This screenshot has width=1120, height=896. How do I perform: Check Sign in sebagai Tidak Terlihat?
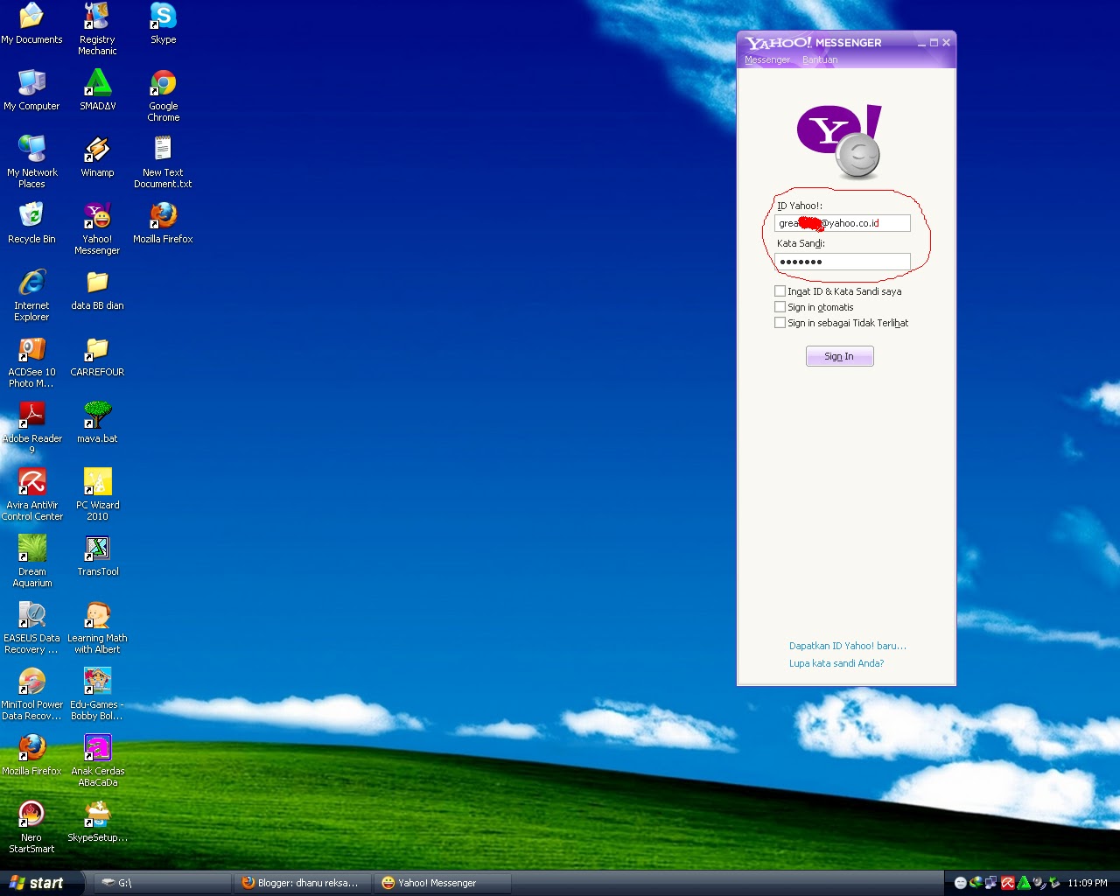780,322
